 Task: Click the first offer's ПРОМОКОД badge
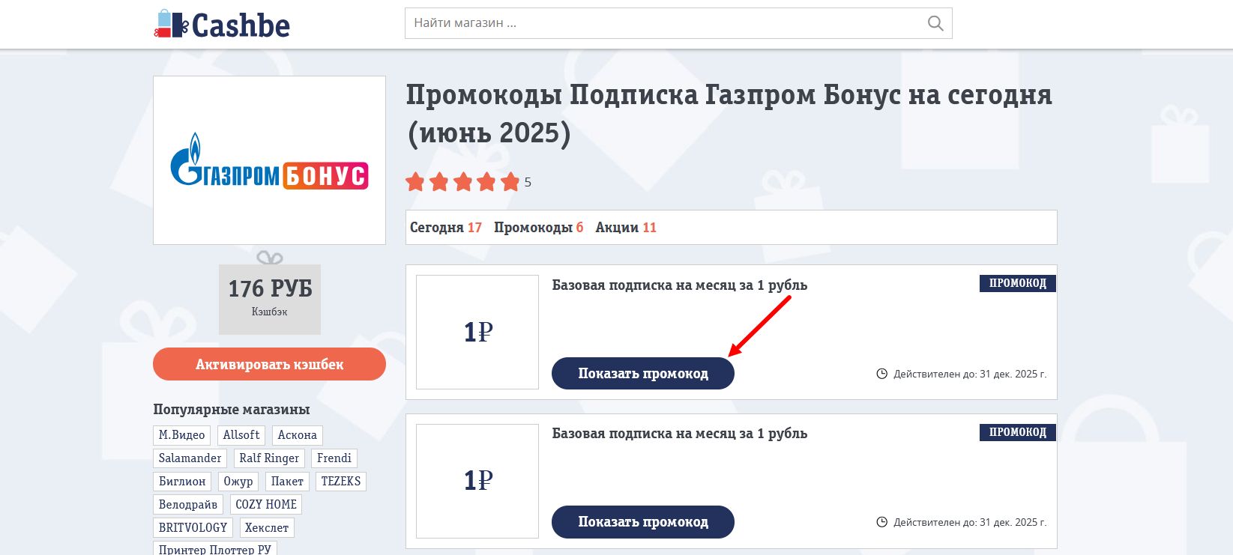point(1018,283)
